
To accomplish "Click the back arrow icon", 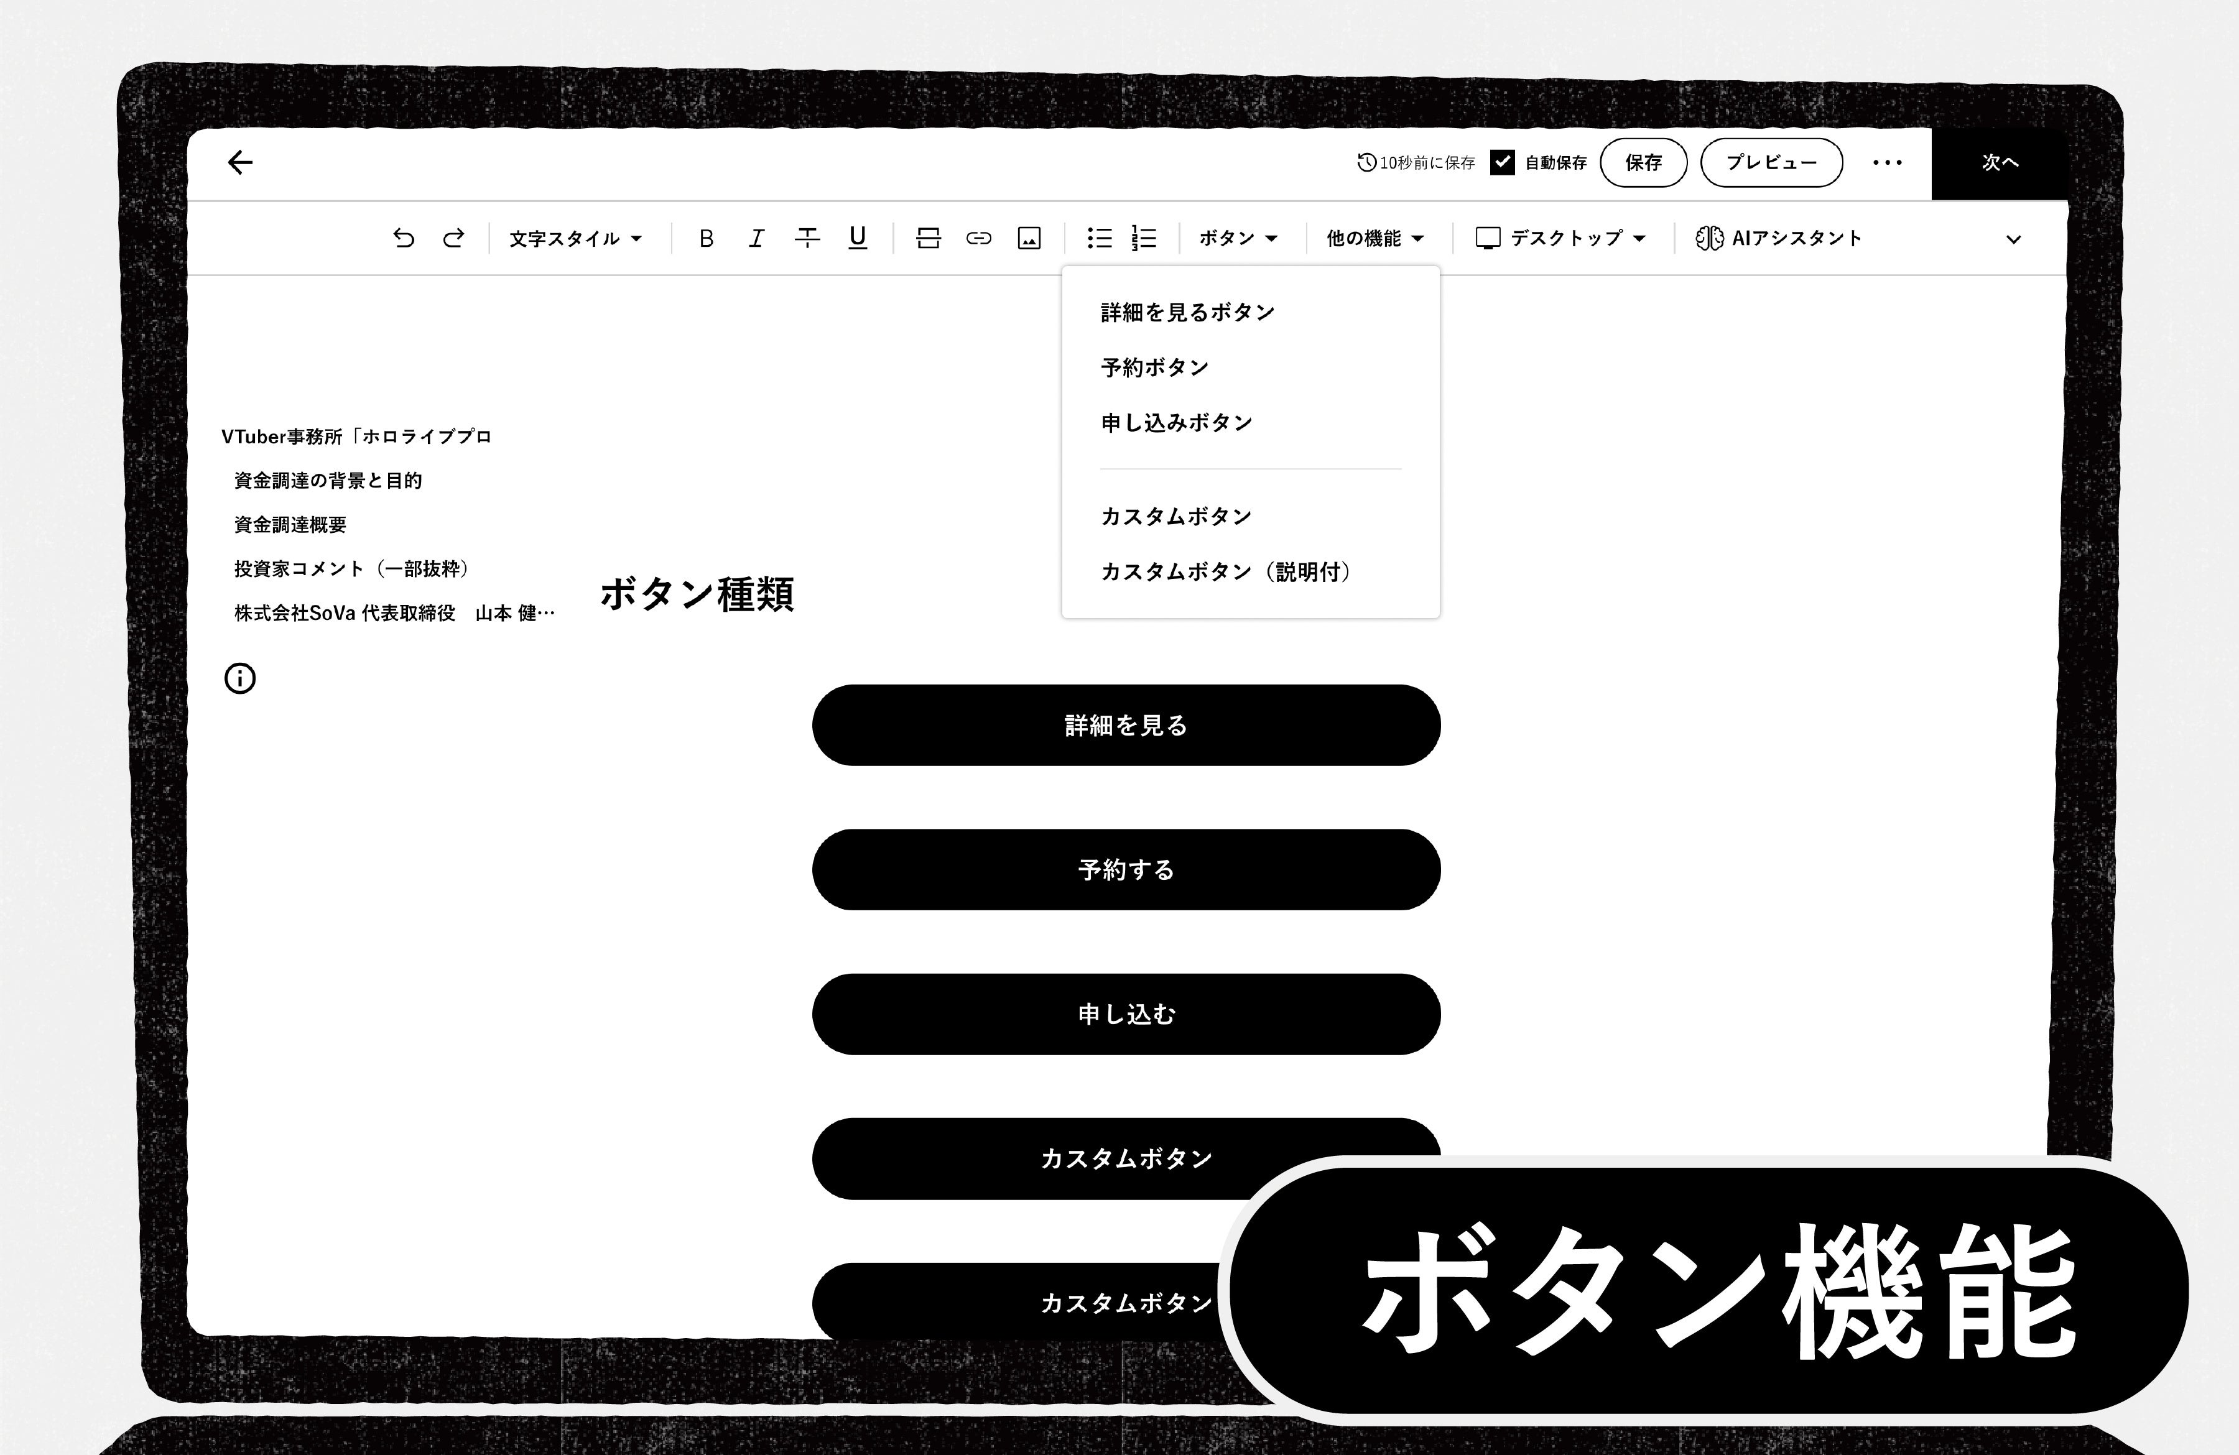I will (241, 163).
